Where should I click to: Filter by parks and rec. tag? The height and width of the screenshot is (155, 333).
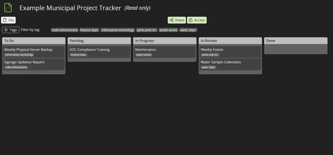[x=147, y=30]
